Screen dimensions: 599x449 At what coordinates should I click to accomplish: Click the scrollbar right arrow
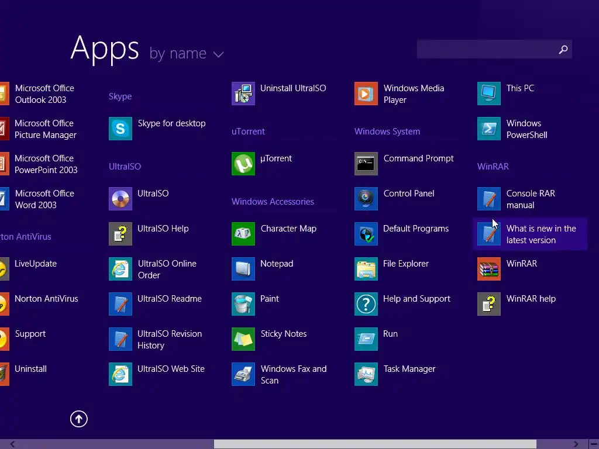pyautogui.click(x=576, y=444)
